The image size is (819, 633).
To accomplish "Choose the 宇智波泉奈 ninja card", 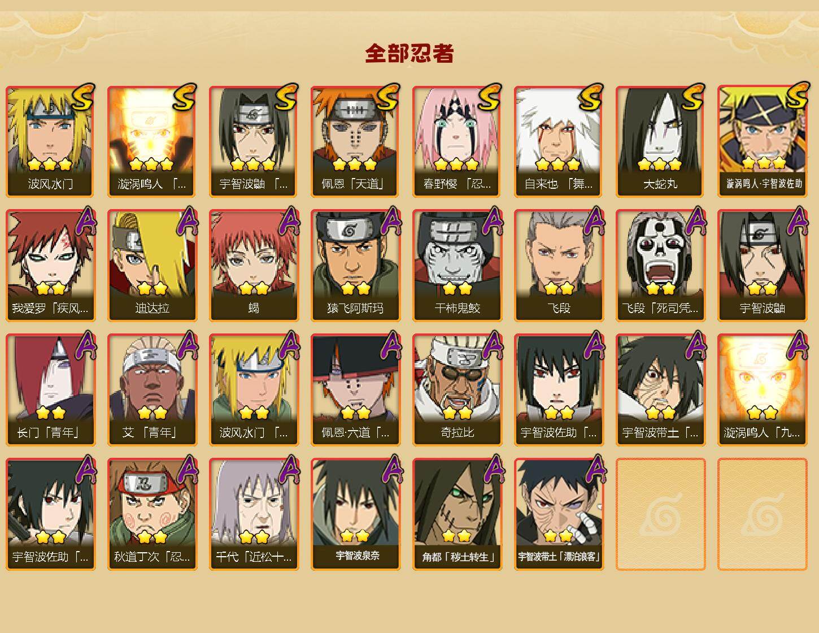I will click(x=356, y=514).
